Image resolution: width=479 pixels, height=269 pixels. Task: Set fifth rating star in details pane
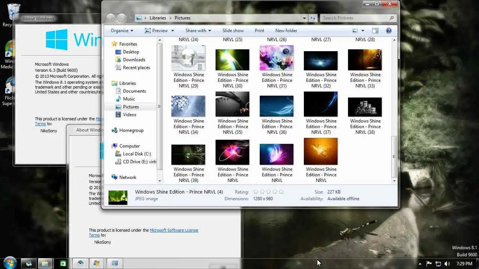281,192
